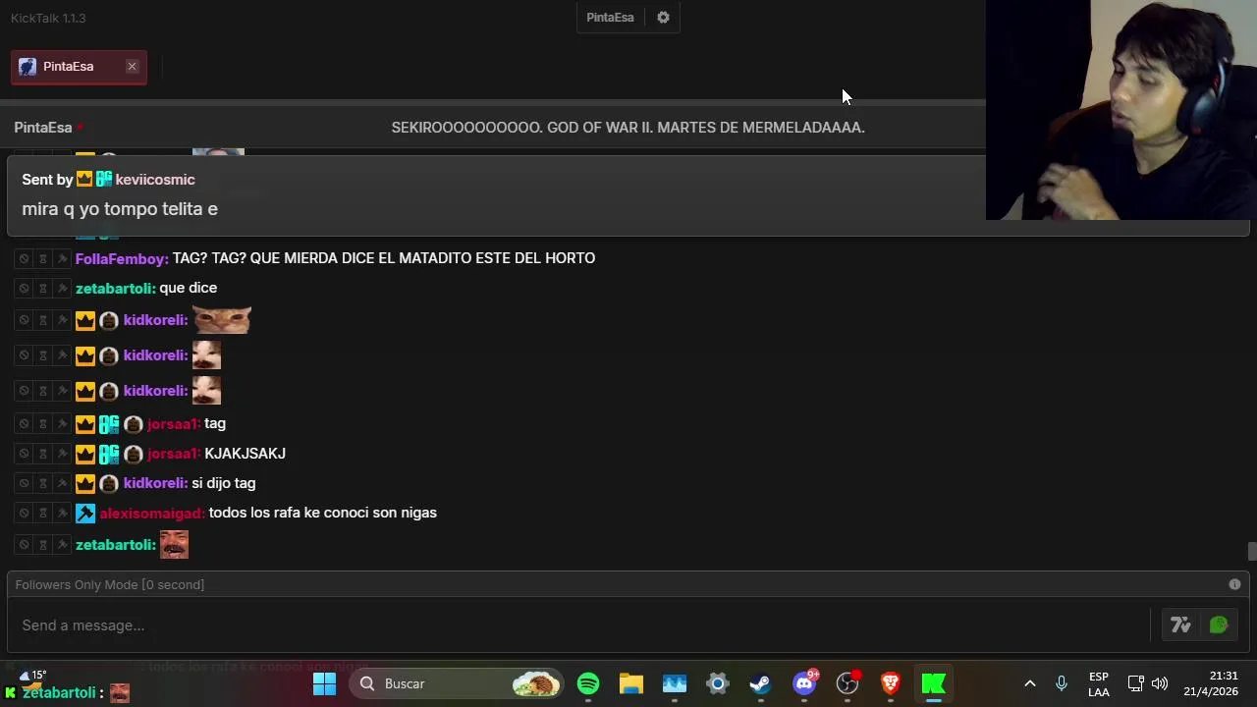Click timeout hourglass on FollaFemboy's message
The image size is (1257, 707).
(x=43, y=259)
